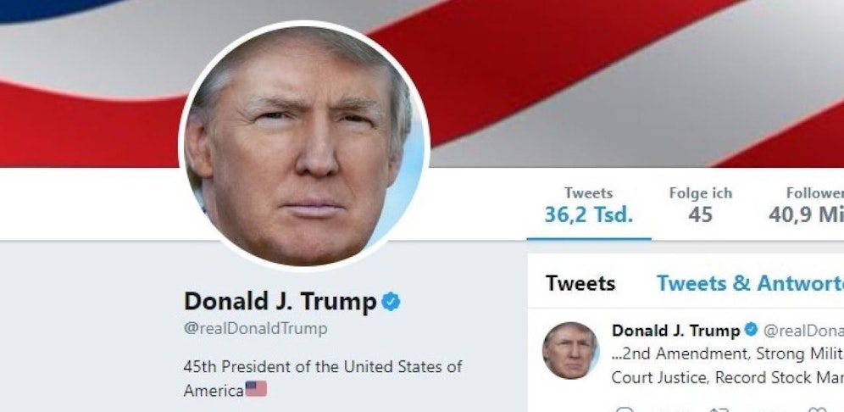Click the 45th President bio text

tap(322, 379)
